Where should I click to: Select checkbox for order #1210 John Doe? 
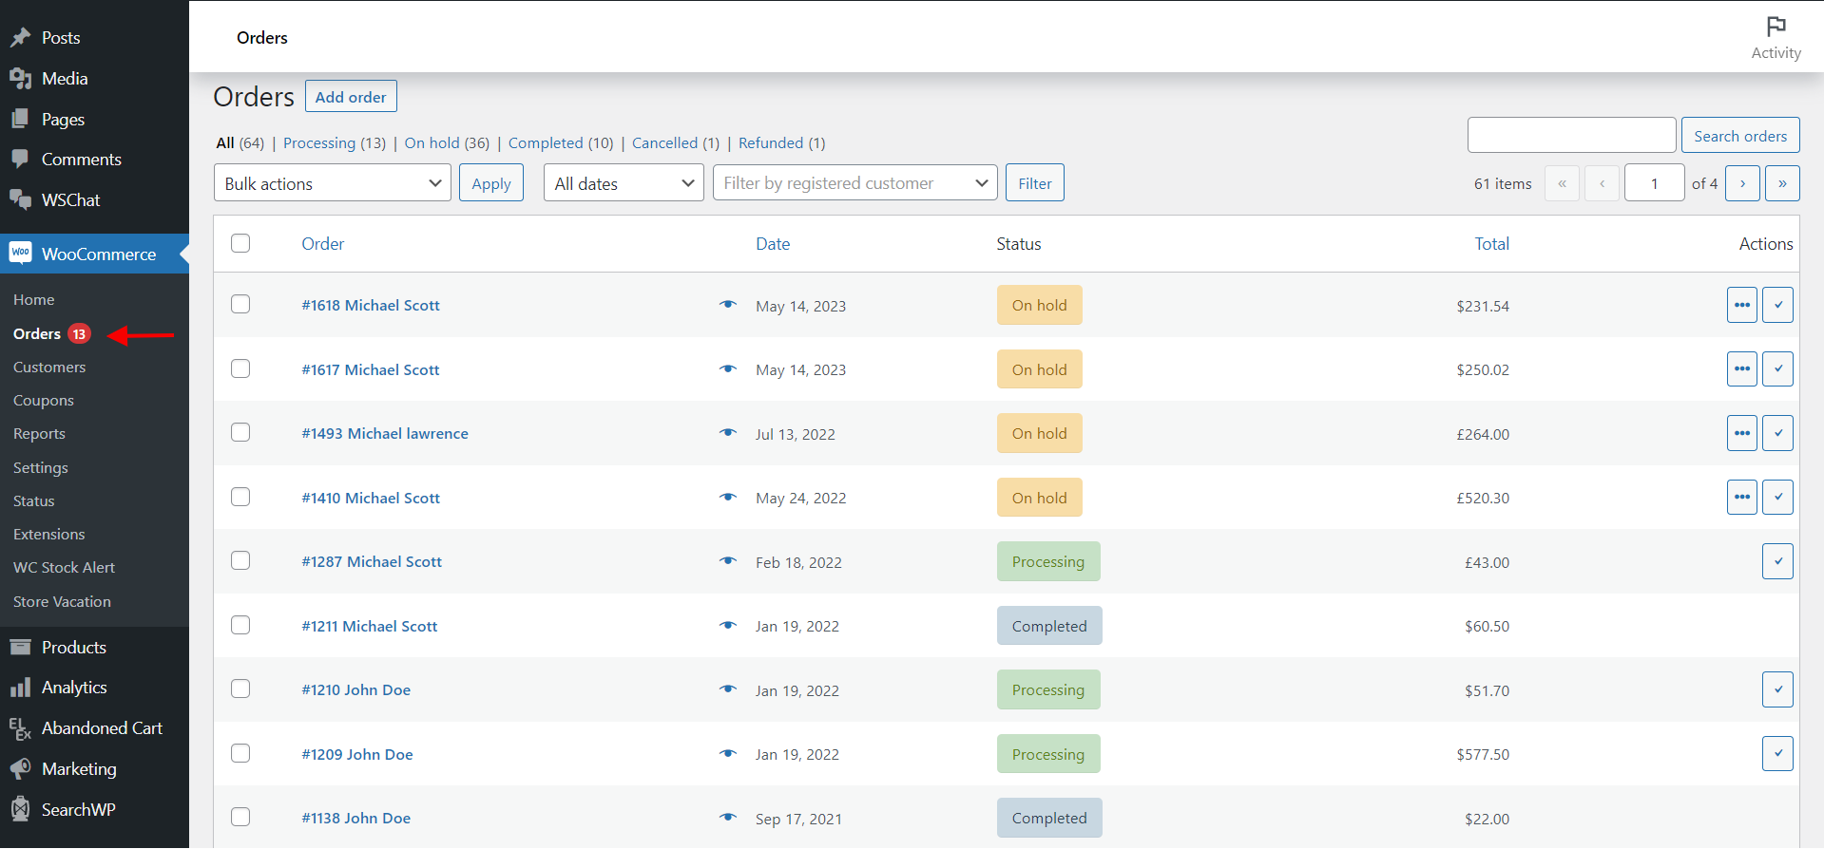240,689
